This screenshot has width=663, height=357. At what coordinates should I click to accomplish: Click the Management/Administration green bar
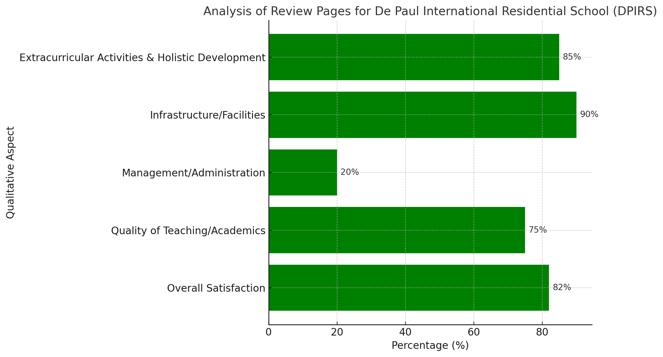[303, 172]
